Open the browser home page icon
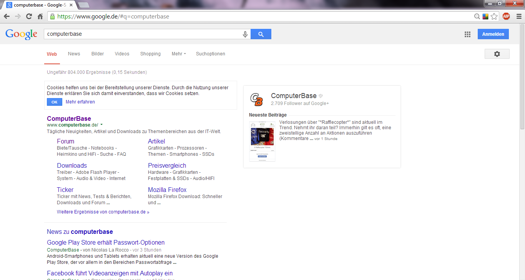525x280 pixels. point(40,17)
